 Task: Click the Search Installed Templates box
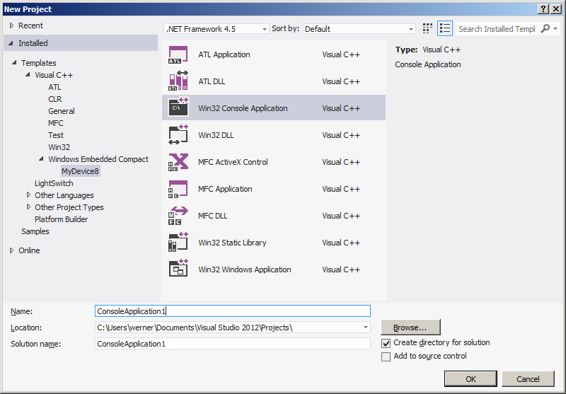point(497,29)
